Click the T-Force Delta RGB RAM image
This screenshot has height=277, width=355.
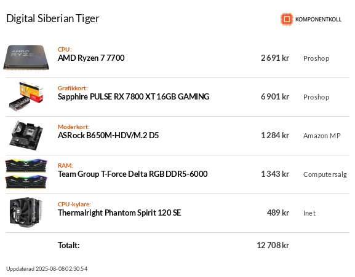tap(26, 174)
